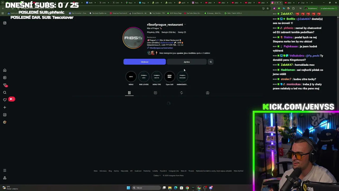Open the Windows Start menu
The width and height of the screenshot is (339, 191).
128,188
